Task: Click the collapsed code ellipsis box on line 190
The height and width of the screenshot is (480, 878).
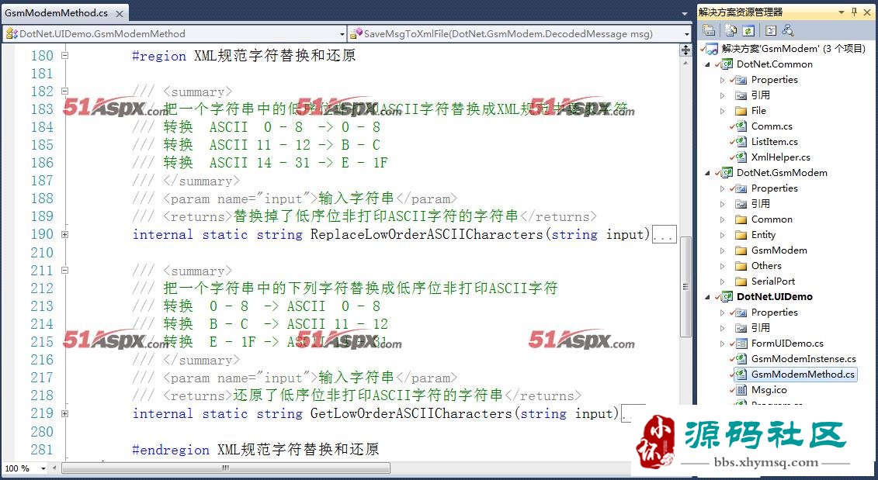Action: click(x=664, y=234)
